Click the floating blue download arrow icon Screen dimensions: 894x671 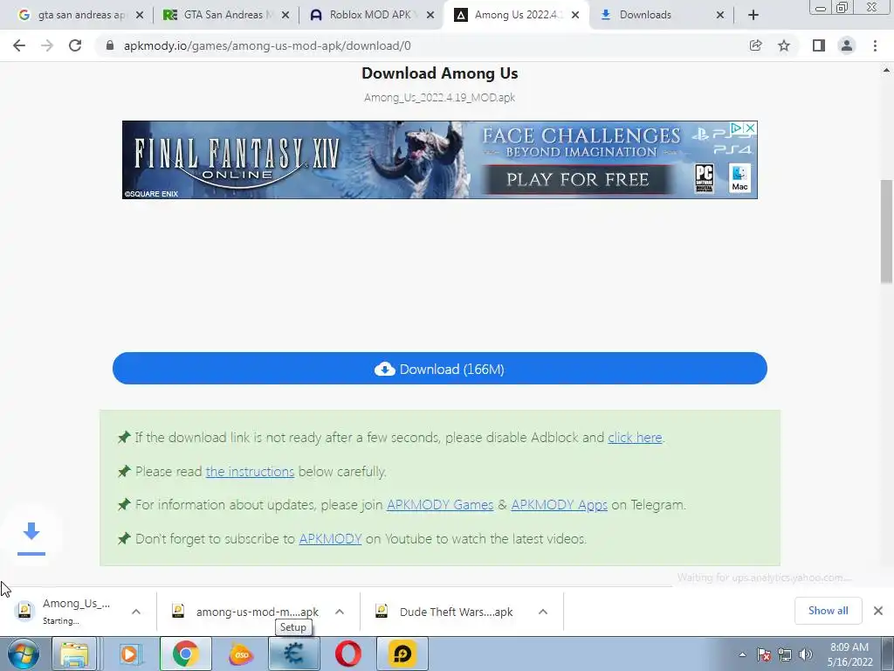[31, 537]
